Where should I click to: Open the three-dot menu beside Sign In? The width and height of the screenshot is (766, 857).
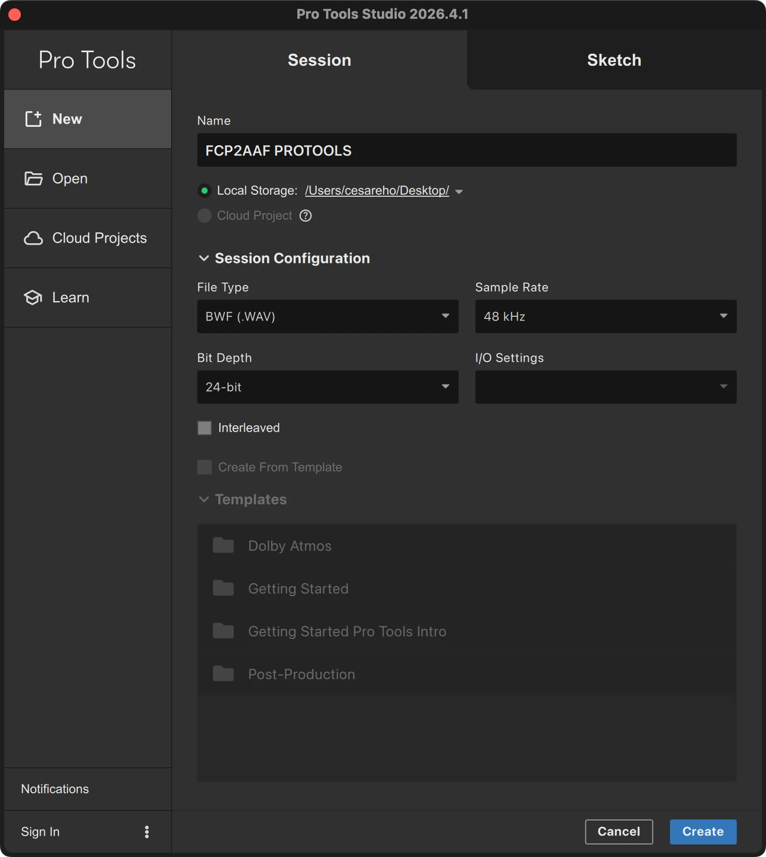coord(147,831)
